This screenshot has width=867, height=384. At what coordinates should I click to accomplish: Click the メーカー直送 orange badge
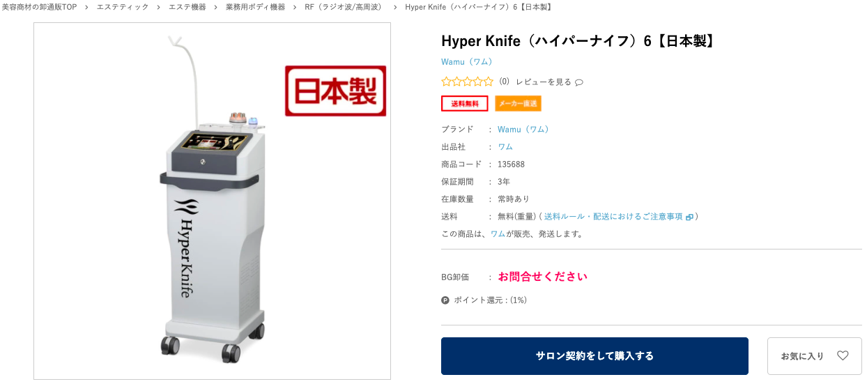pos(518,103)
